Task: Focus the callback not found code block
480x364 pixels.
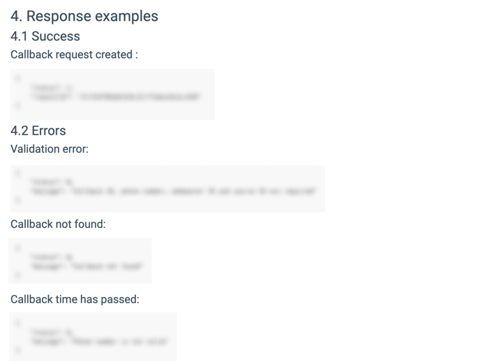Action: click(x=80, y=261)
